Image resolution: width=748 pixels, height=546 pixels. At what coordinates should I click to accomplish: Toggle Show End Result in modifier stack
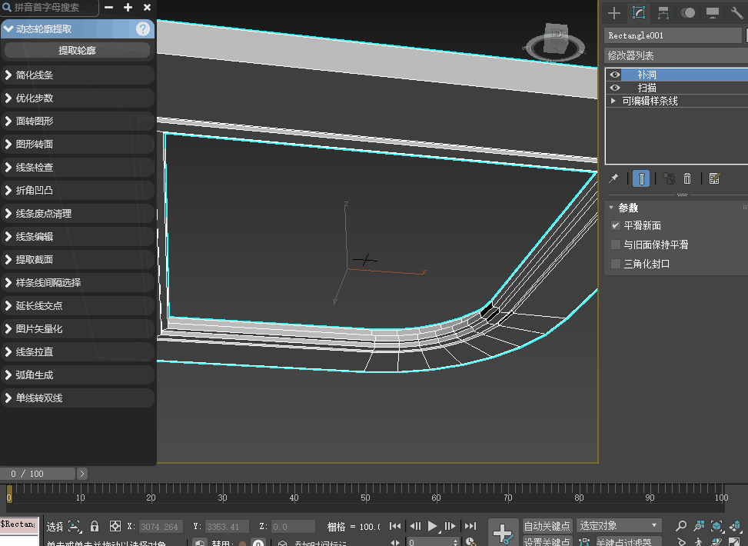641,178
